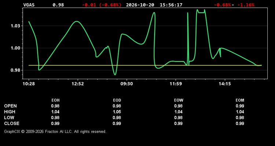Click the 12:52 time axis label
Viewport: 275px width, 146px height.
(78, 84)
